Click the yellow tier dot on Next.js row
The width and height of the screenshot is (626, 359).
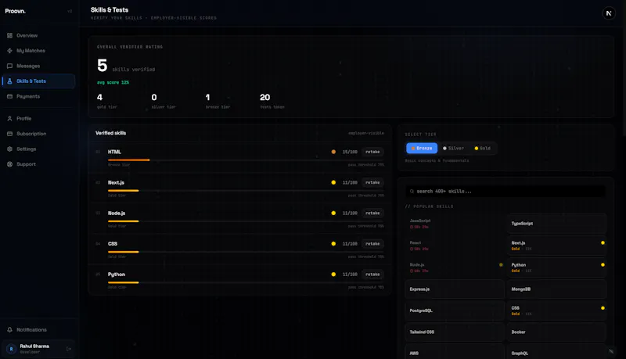[333, 182]
